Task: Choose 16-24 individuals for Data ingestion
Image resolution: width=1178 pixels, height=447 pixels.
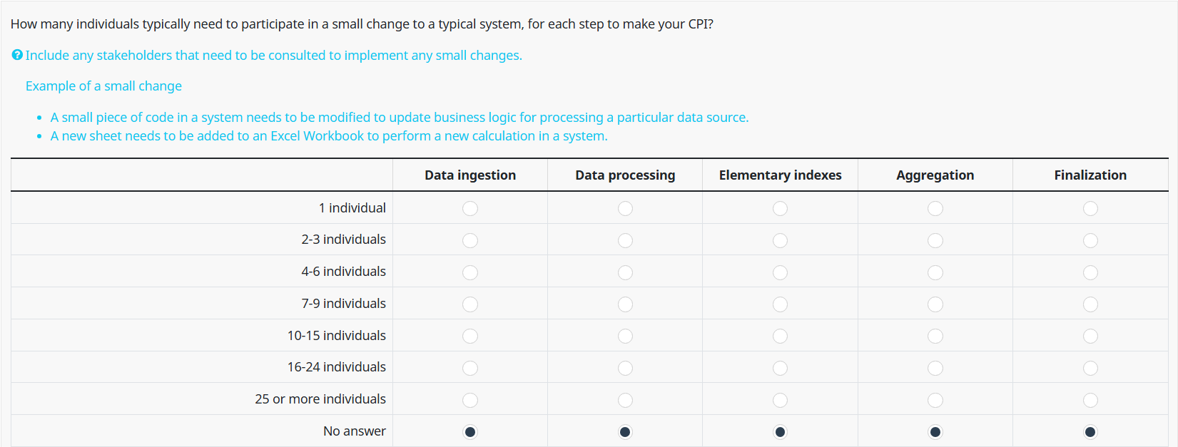Action: click(470, 368)
